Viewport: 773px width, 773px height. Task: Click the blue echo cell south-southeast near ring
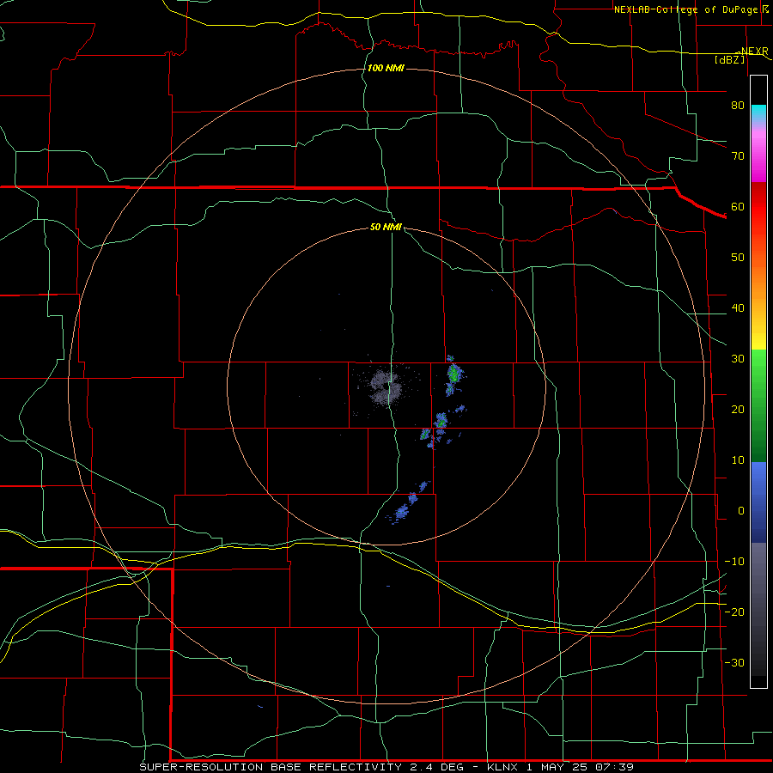pos(402,512)
